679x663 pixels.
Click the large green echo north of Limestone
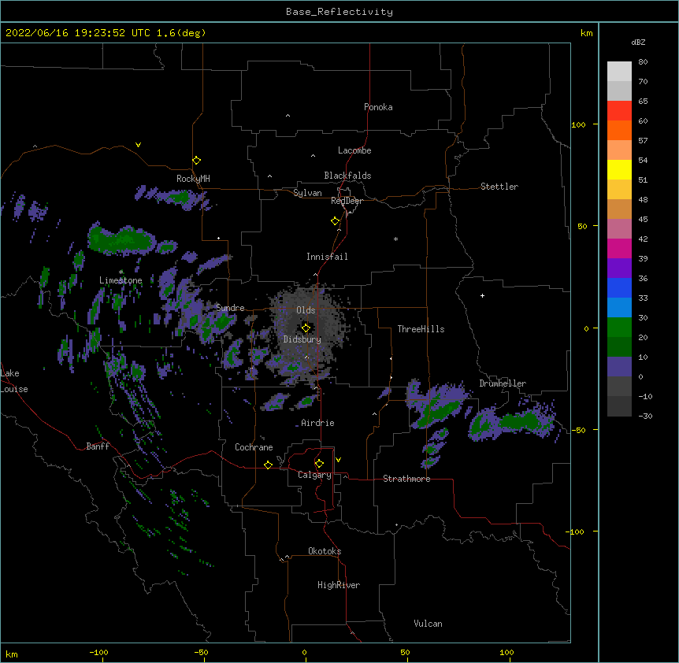(121, 239)
